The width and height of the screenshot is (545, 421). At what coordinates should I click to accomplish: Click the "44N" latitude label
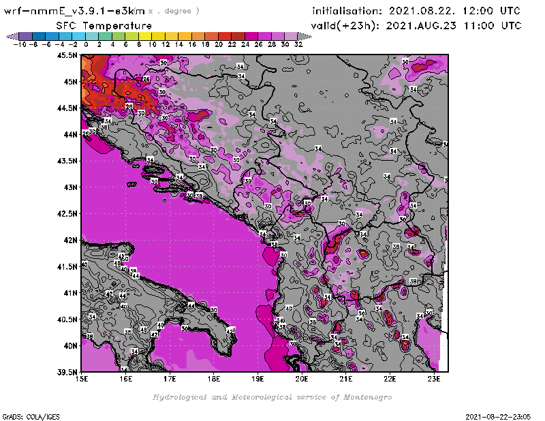70,134
